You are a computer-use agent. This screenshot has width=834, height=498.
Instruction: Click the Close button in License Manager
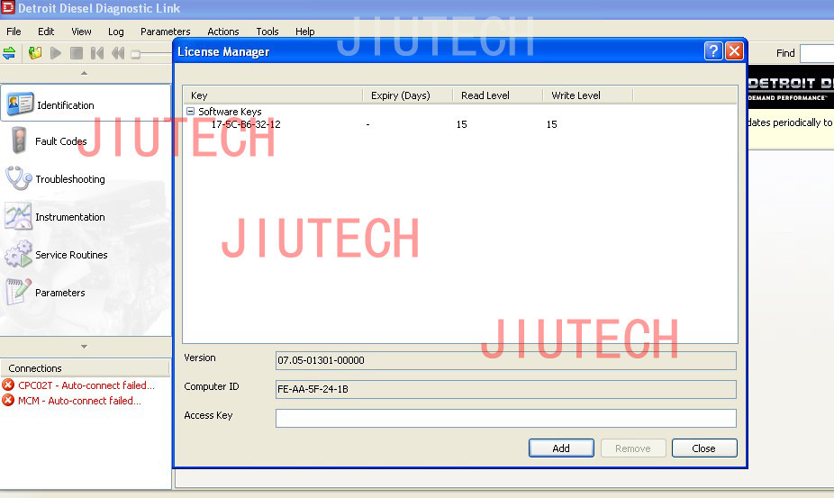coord(704,448)
